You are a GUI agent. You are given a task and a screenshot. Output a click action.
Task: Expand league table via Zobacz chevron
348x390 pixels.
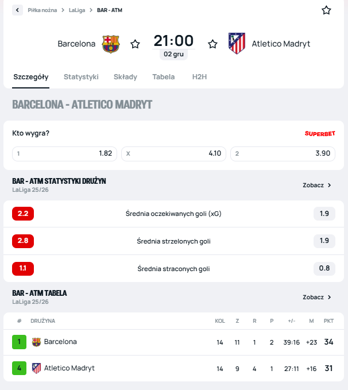tap(329, 298)
